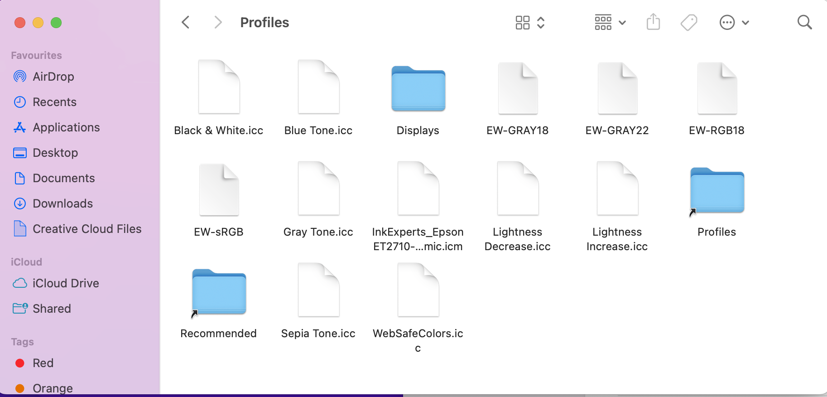
Task: Click the Tags section header
Action: click(22, 342)
